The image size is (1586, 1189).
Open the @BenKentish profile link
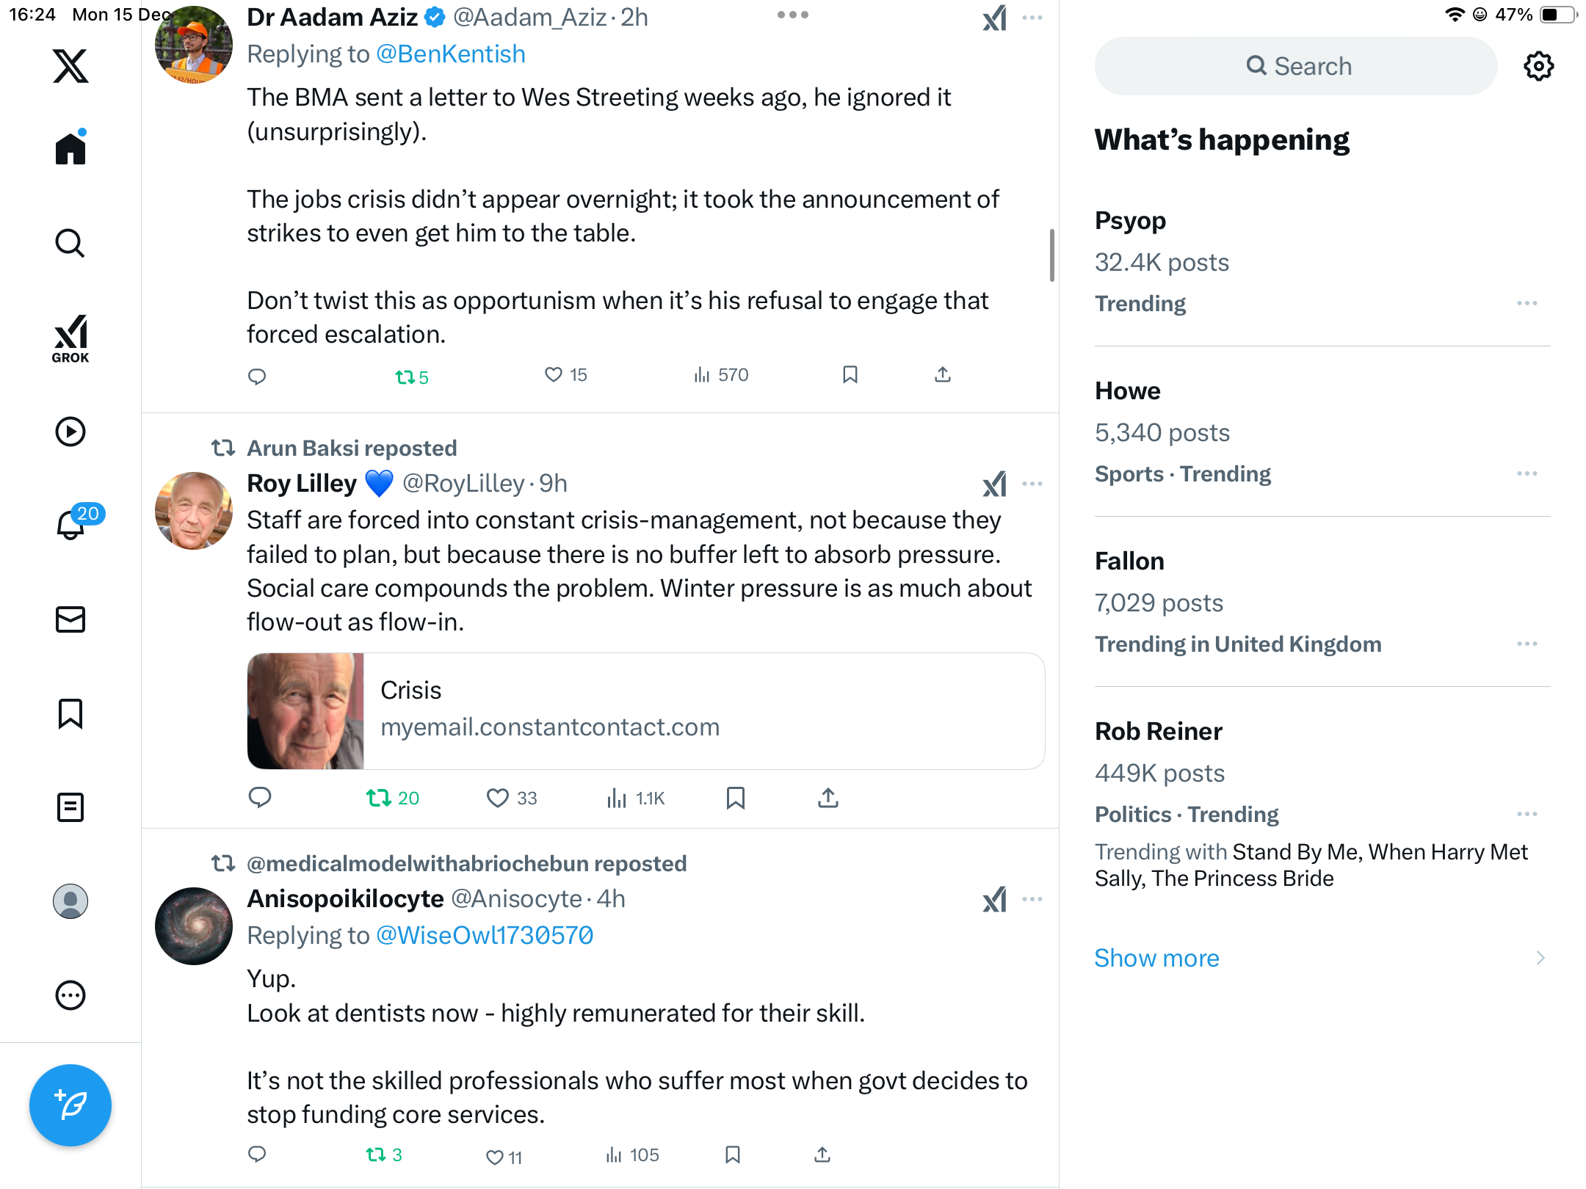pyautogui.click(x=450, y=54)
